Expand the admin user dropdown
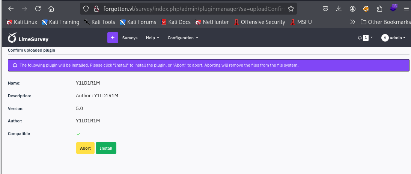The image size is (411, 174). [x=397, y=38]
